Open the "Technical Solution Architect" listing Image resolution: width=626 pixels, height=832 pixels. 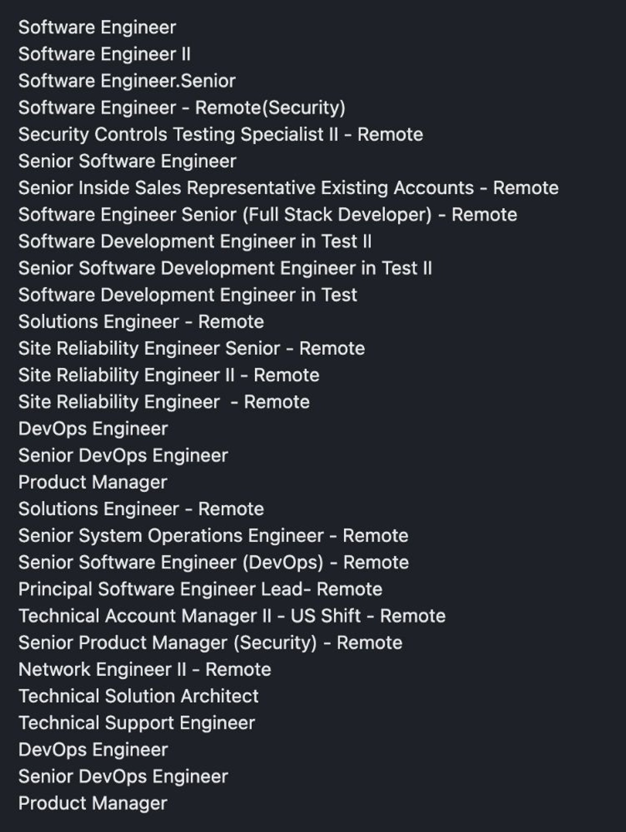click(138, 696)
